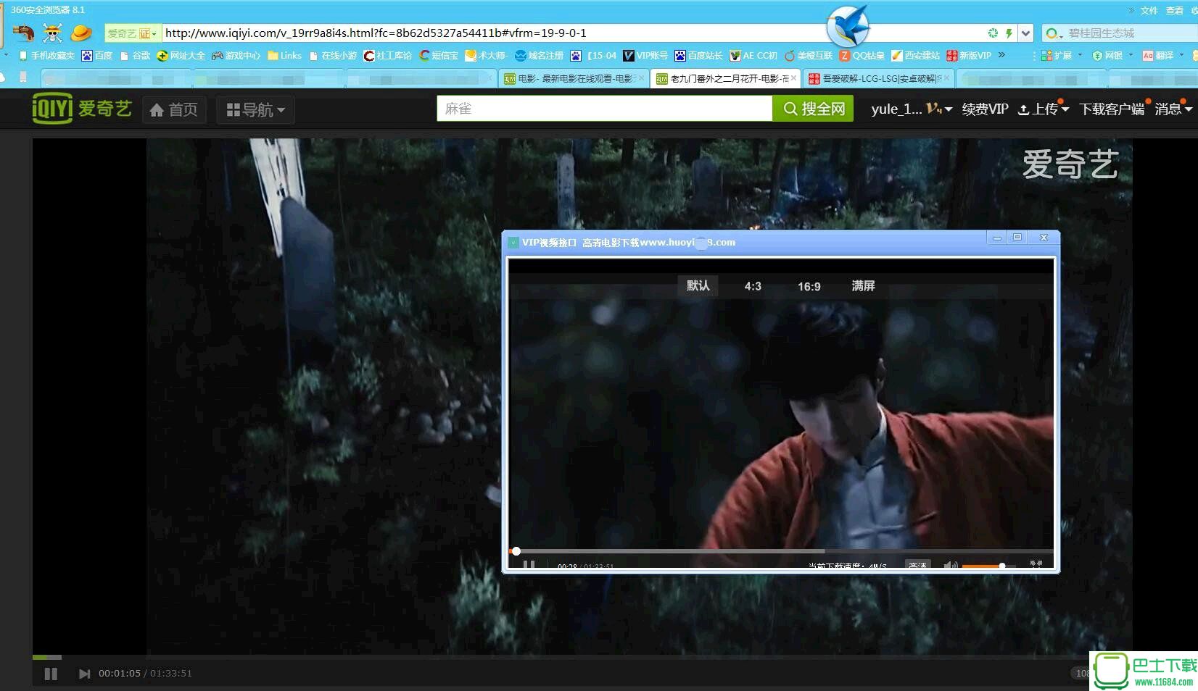Viewport: 1198px width, 691px height.
Task: Adjust the VIP player volume slider
Action: [x=988, y=566]
